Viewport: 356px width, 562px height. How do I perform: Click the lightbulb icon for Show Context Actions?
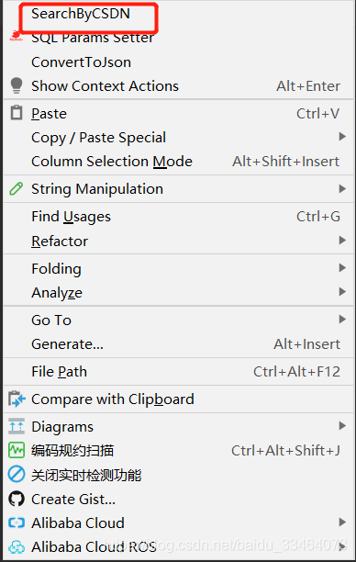pyautogui.click(x=17, y=86)
